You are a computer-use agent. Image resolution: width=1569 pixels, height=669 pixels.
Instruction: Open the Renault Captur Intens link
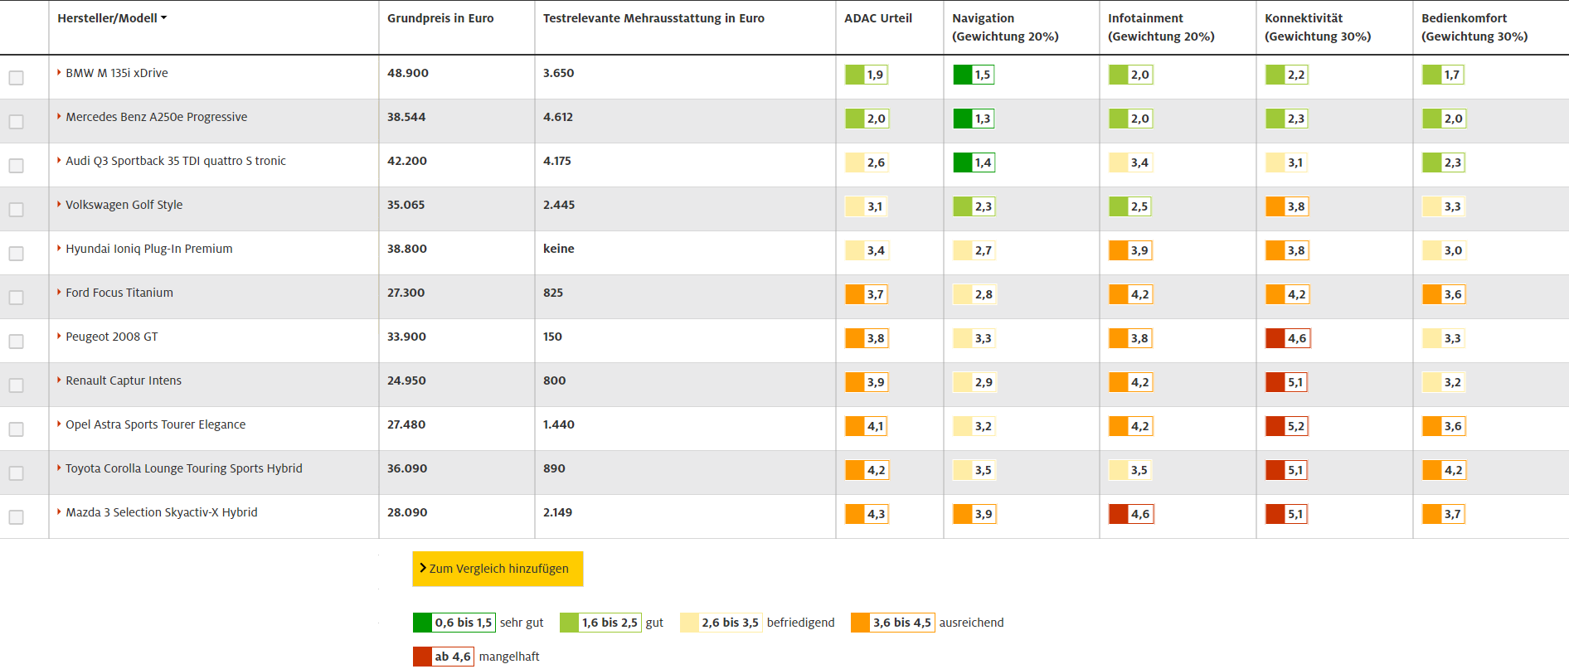pyautogui.click(x=124, y=381)
